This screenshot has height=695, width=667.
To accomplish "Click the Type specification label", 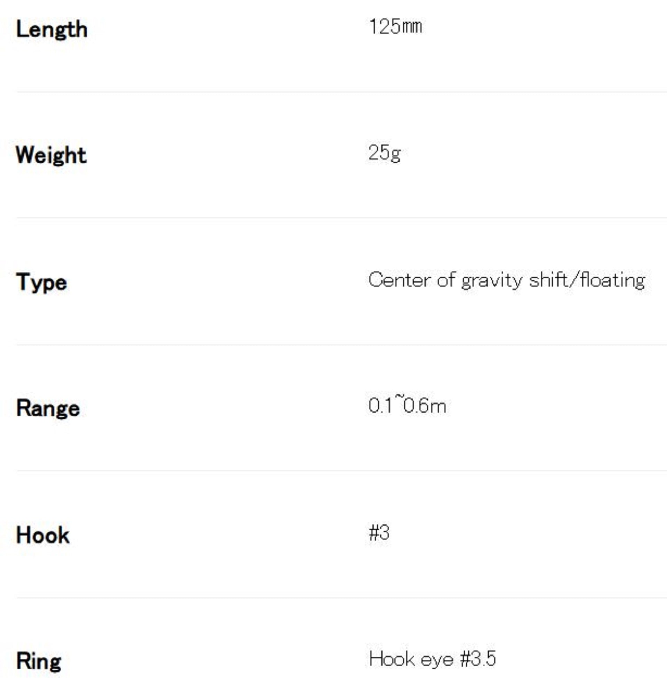I will 41,282.
